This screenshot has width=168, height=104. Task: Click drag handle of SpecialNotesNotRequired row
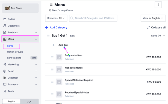[x=52, y=82]
